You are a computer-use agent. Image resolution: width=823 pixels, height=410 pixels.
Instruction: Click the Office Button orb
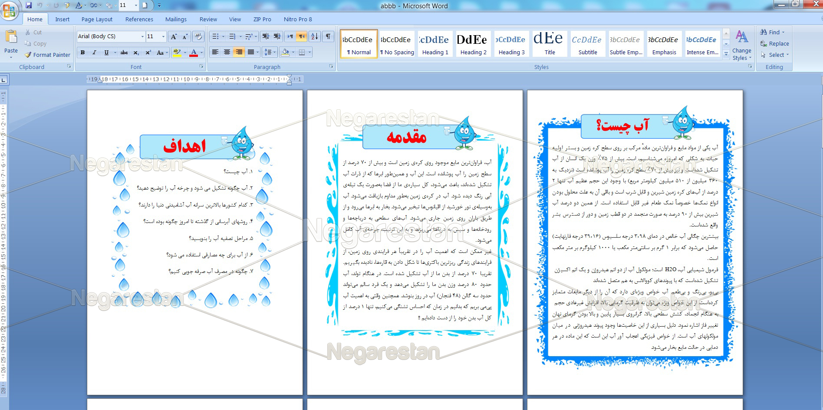click(x=10, y=11)
